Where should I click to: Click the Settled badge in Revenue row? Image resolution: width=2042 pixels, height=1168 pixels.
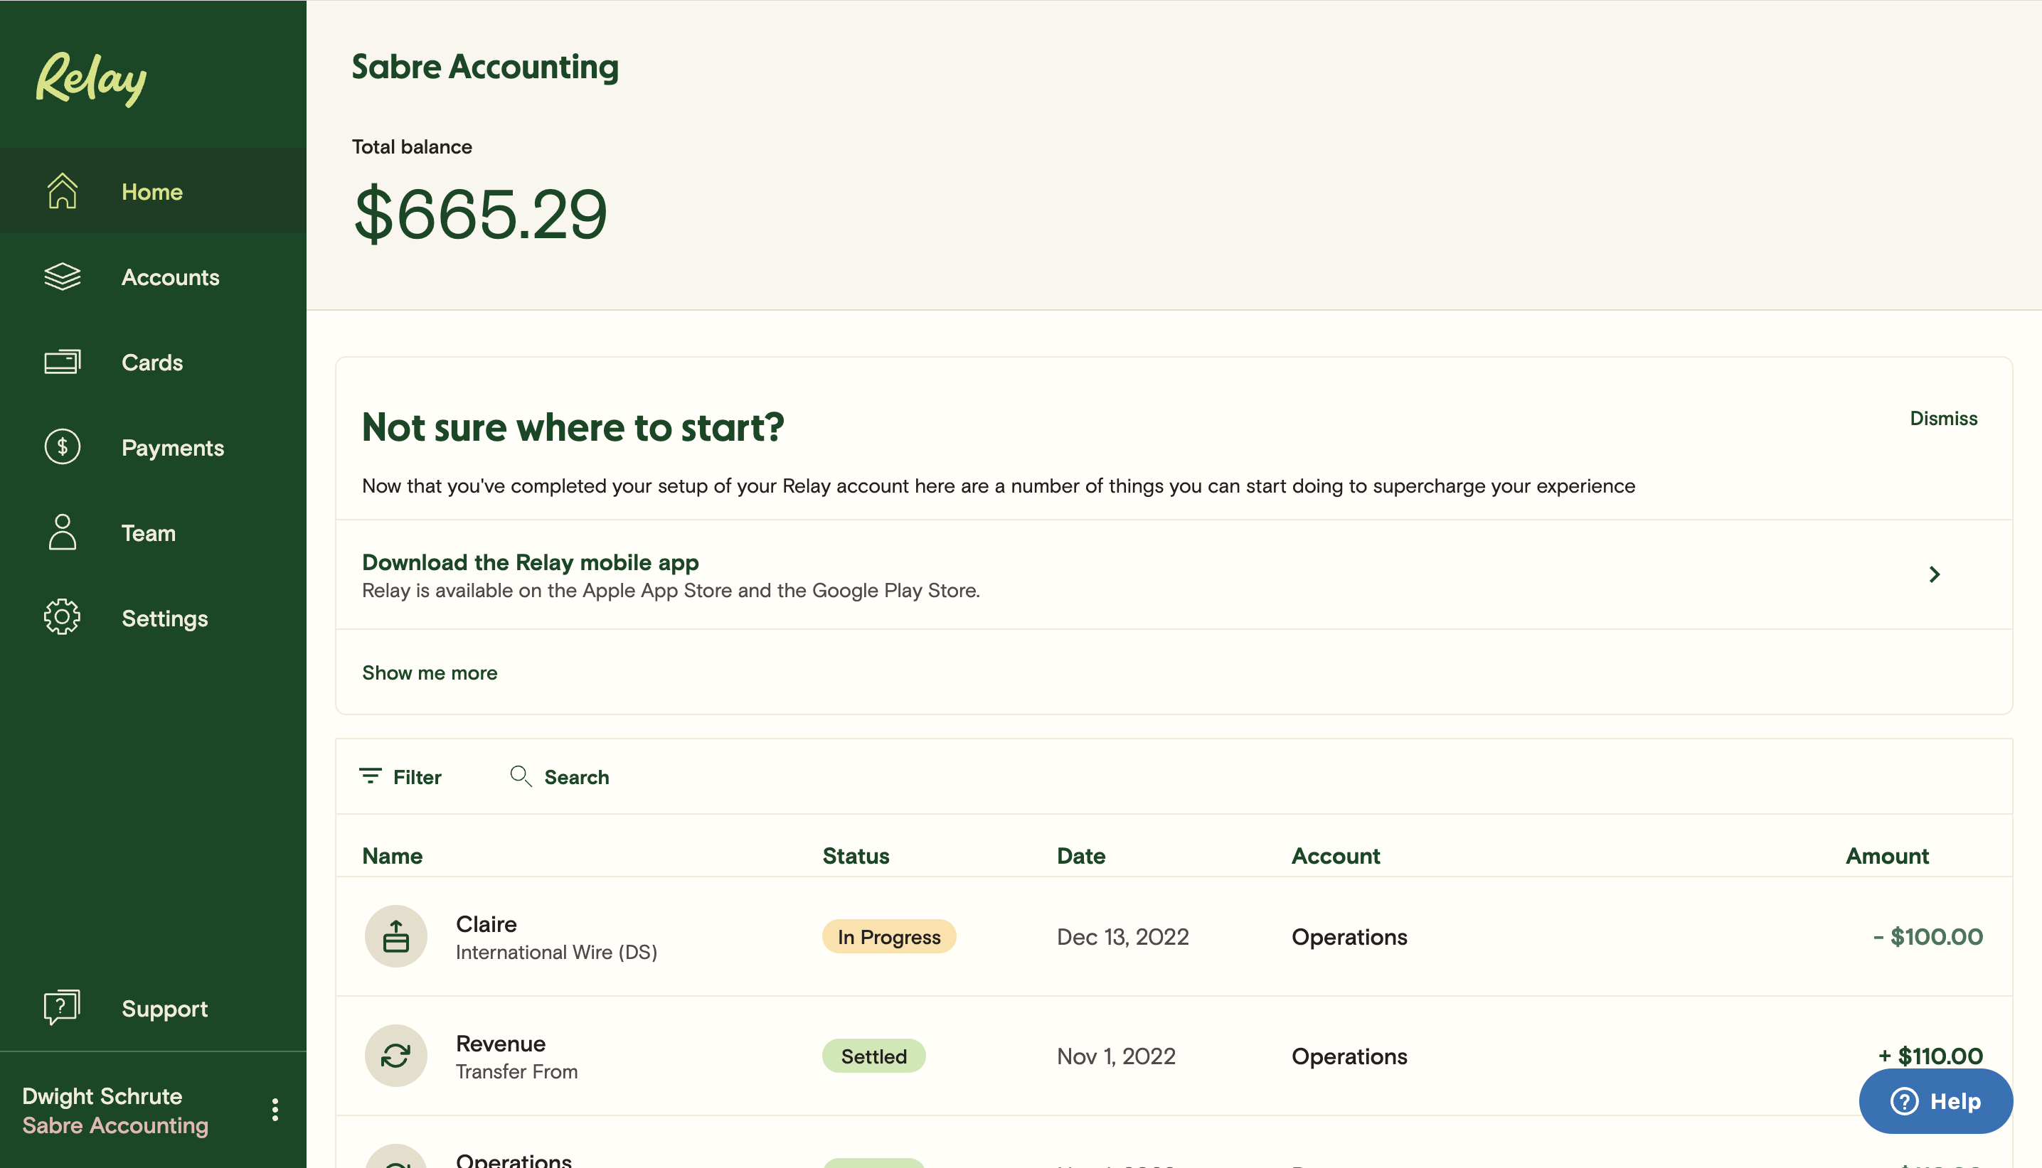click(873, 1056)
